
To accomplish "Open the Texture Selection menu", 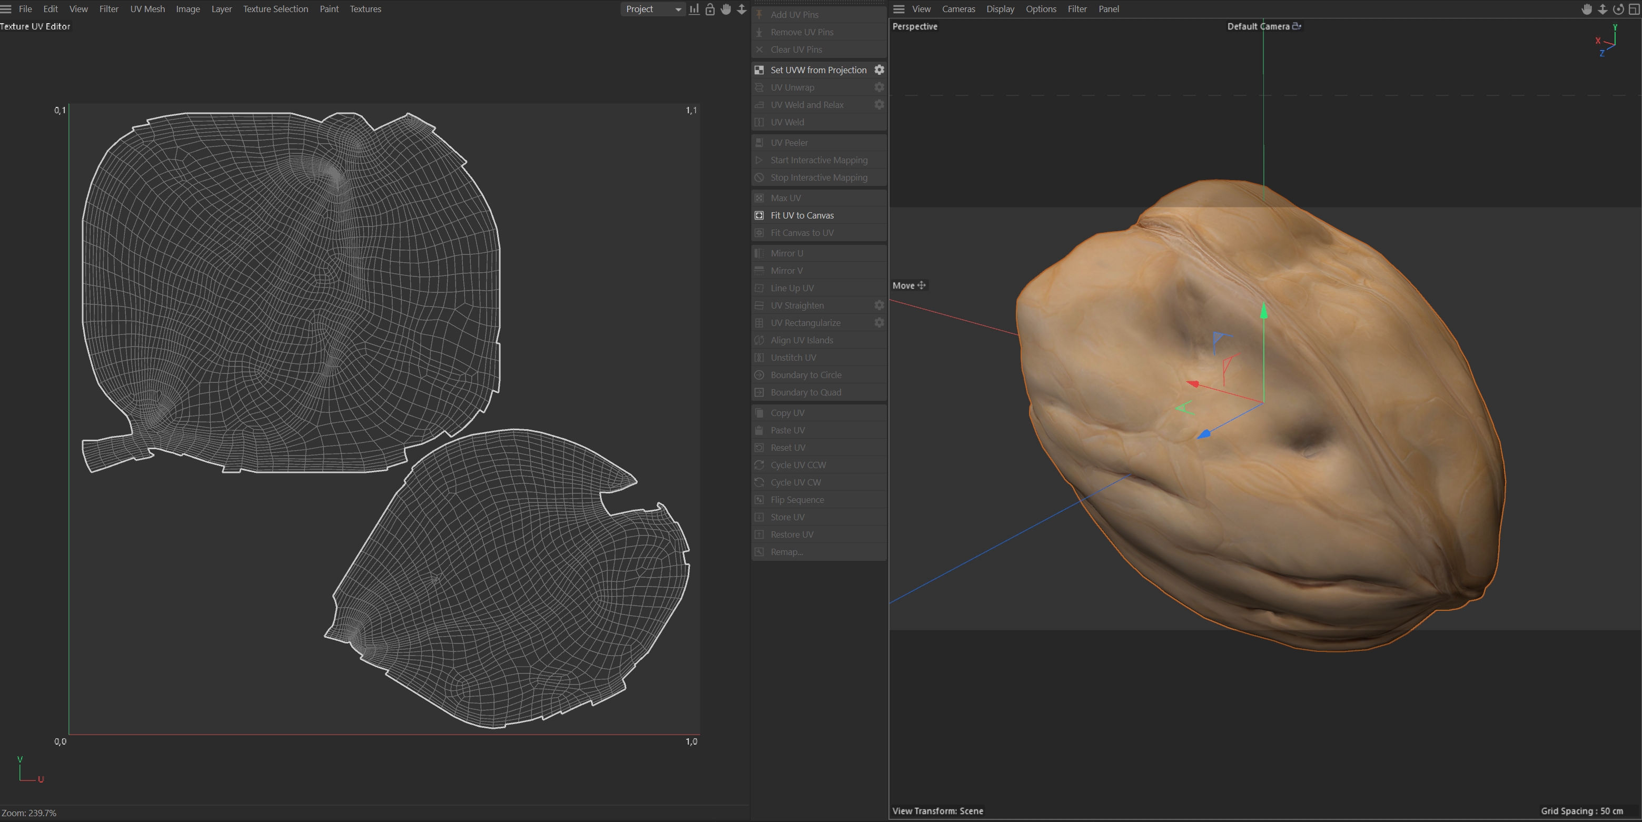I will pos(275,9).
